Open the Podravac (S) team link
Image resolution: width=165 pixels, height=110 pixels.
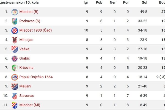pyautogui.click(x=30, y=21)
